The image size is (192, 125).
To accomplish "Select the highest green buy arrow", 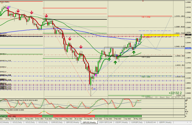I will (x=134, y=53).
